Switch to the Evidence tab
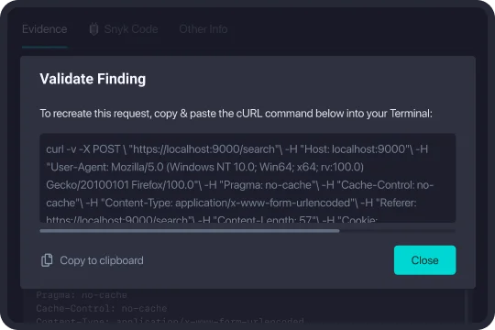Viewport: 495px width, 330px height. pos(45,29)
